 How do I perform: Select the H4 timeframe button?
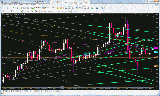[59, 11]
